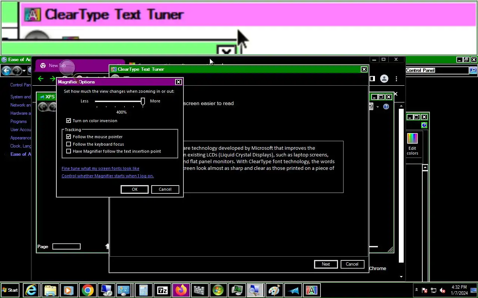Click the volume muted tray icon
Viewport: 478px width, 298px height.
(443, 290)
